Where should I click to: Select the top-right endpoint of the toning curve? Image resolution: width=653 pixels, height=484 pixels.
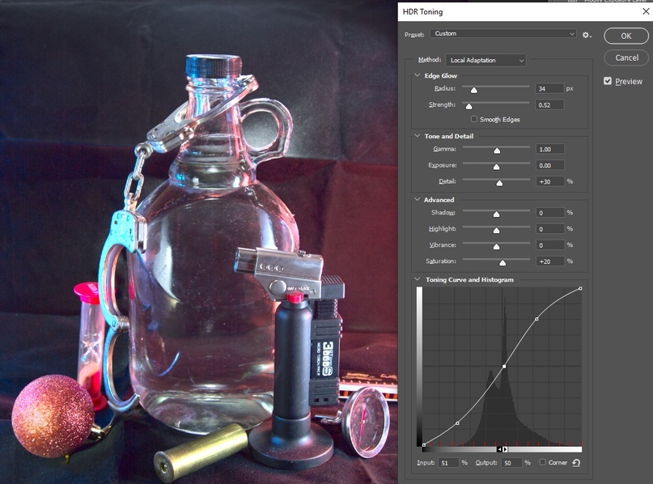[x=580, y=288]
